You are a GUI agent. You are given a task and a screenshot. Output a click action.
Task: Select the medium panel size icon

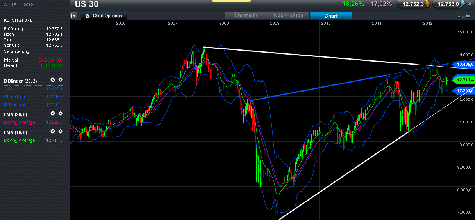tap(463, 16)
